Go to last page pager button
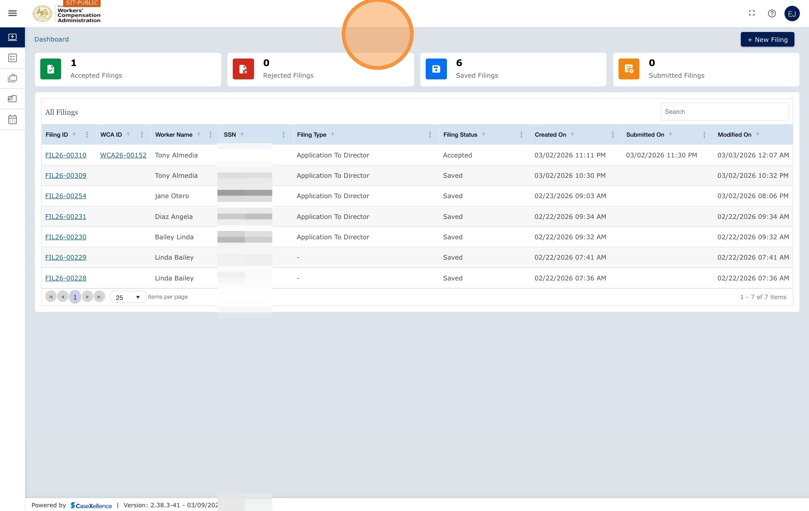Viewport: 809px width, 511px height. tap(99, 297)
